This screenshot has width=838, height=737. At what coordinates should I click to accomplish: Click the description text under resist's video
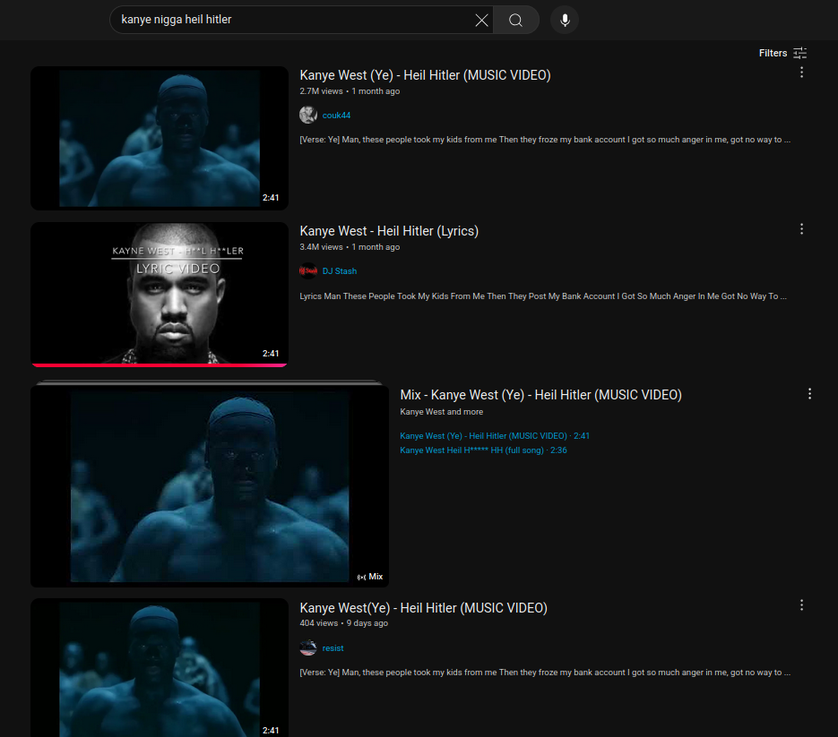pos(545,673)
